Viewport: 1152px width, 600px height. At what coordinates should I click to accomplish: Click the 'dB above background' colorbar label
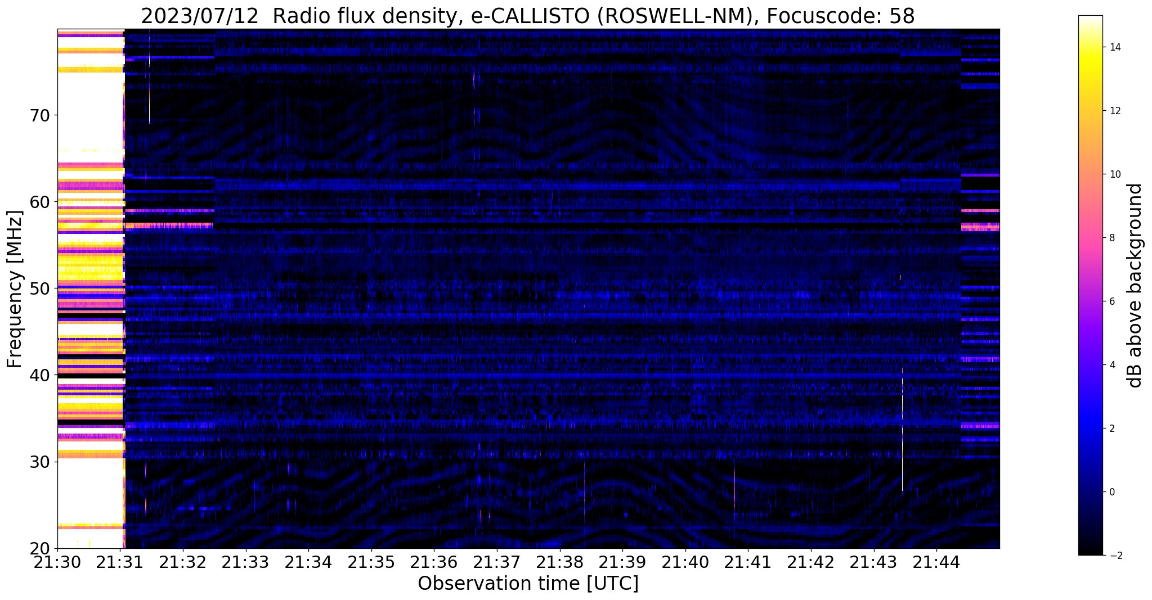[x=1135, y=285]
